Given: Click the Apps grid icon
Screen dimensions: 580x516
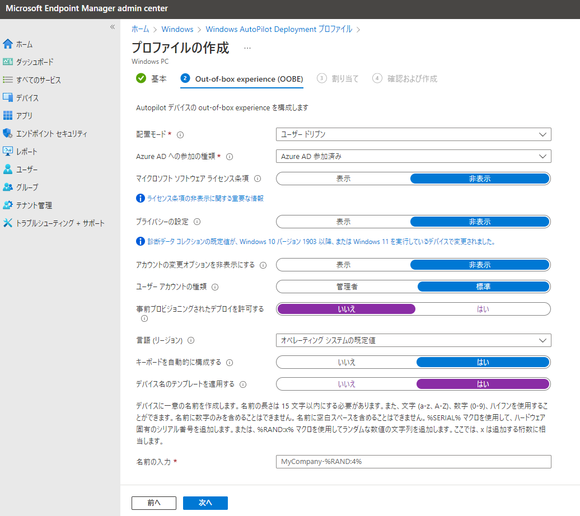Looking at the screenshot, I should tap(8, 115).
